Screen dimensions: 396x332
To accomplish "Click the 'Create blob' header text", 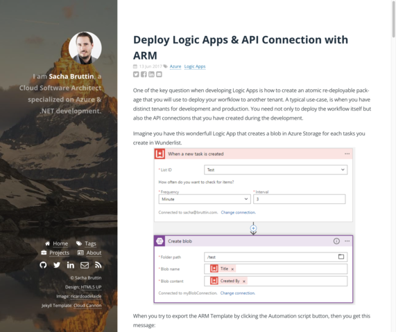I will [180, 241].
